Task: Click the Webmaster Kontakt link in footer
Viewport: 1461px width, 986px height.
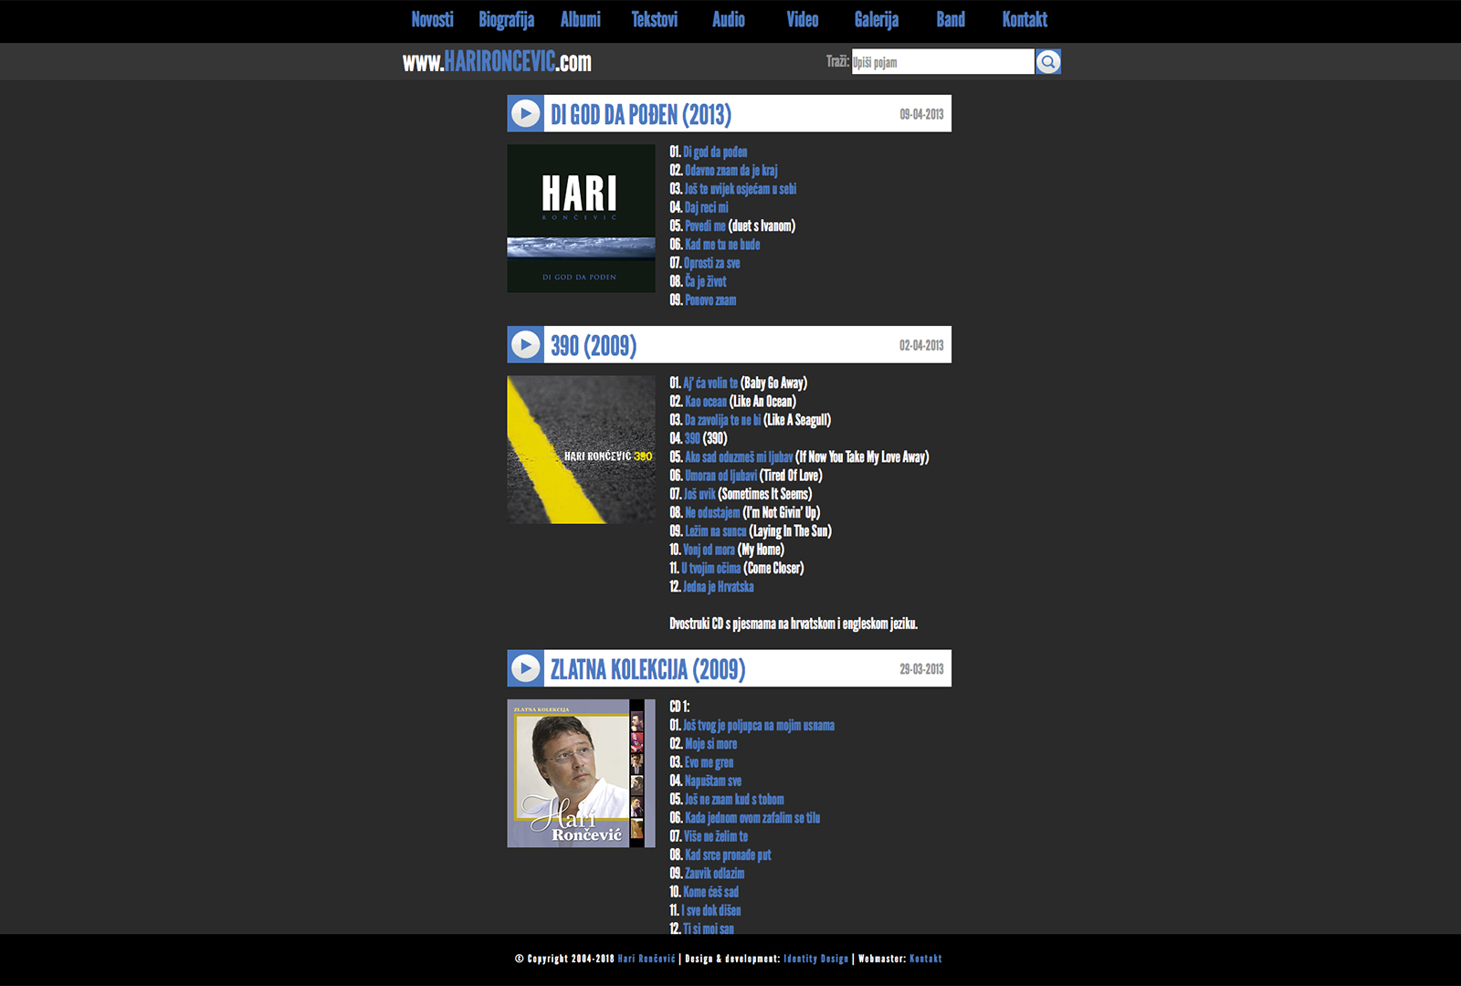Action: (925, 959)
